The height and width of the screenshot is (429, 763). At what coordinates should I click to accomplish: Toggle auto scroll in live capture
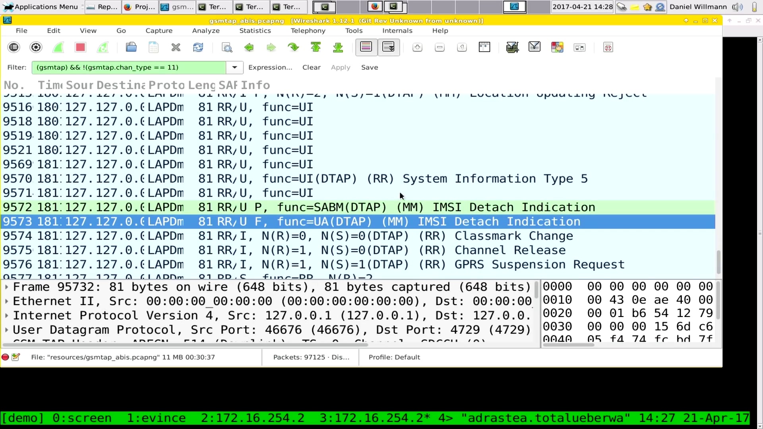tap(388, 48)
